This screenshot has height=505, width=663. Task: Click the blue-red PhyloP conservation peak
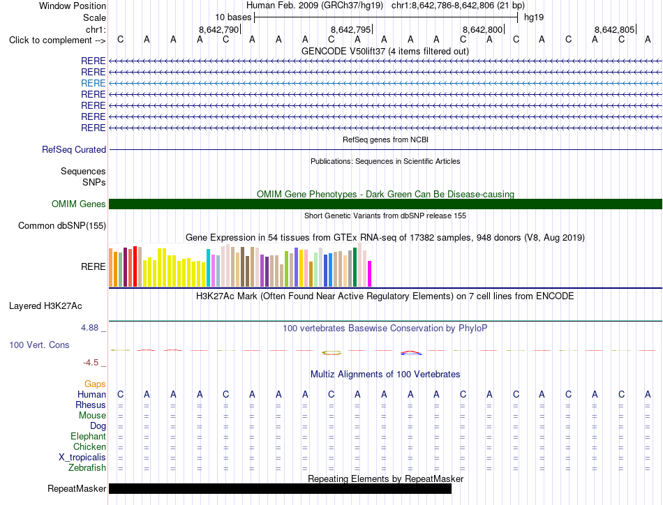coord(411,352)
